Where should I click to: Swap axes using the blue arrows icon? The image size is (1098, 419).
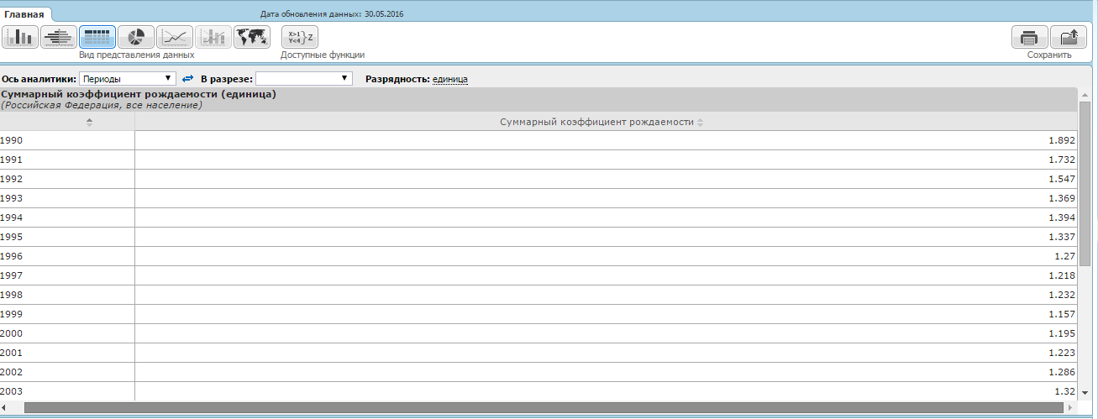click(x=188, y=78)
